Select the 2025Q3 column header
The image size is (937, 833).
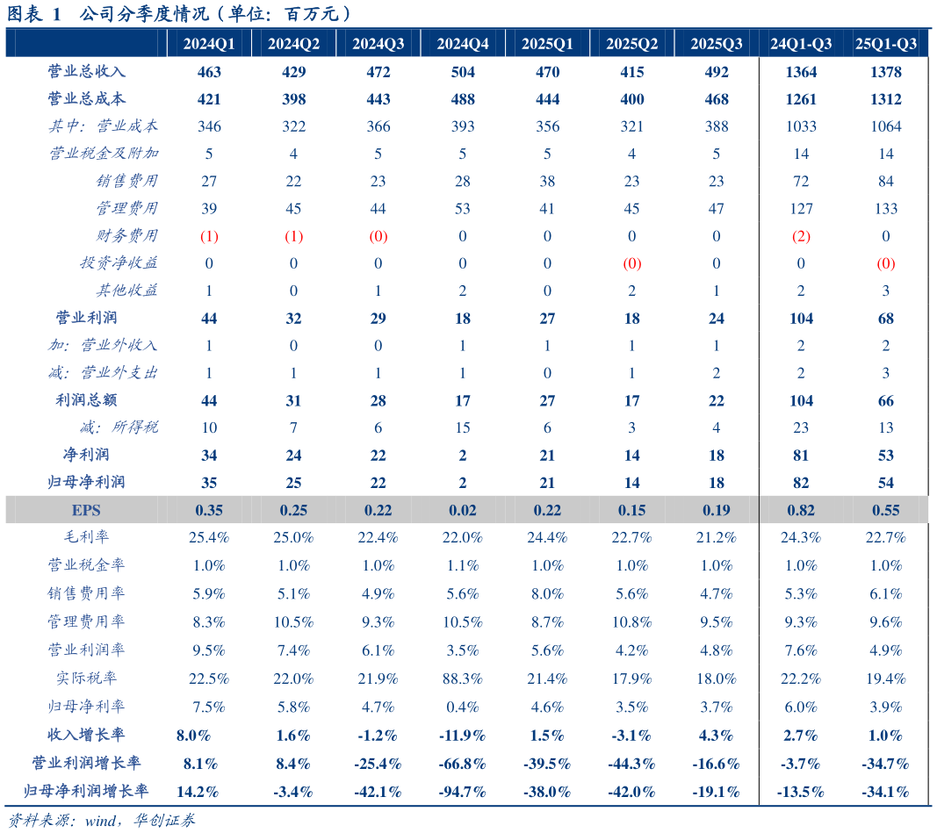click(716, 44)
